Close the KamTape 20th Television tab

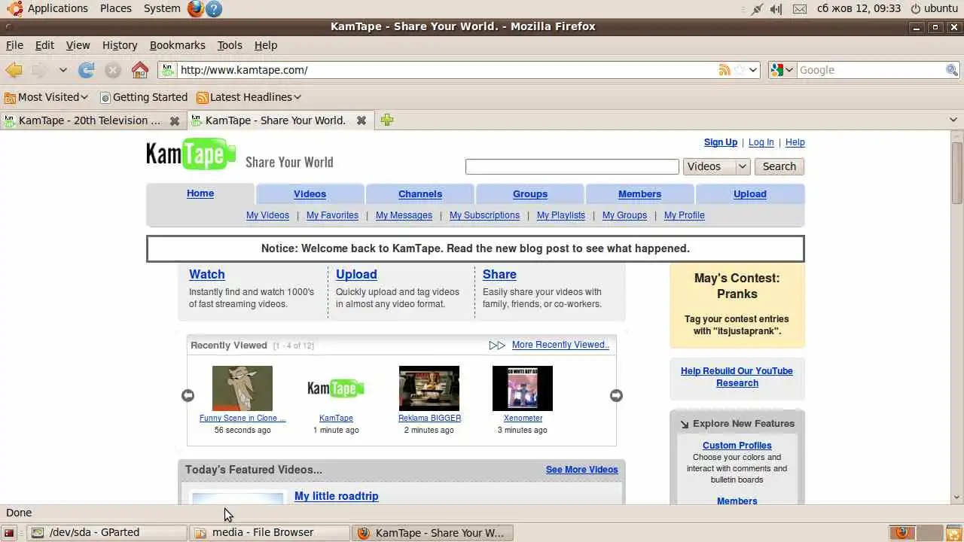click(175, 120)
